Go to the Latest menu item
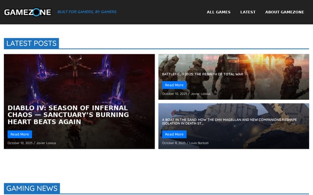 248,12
